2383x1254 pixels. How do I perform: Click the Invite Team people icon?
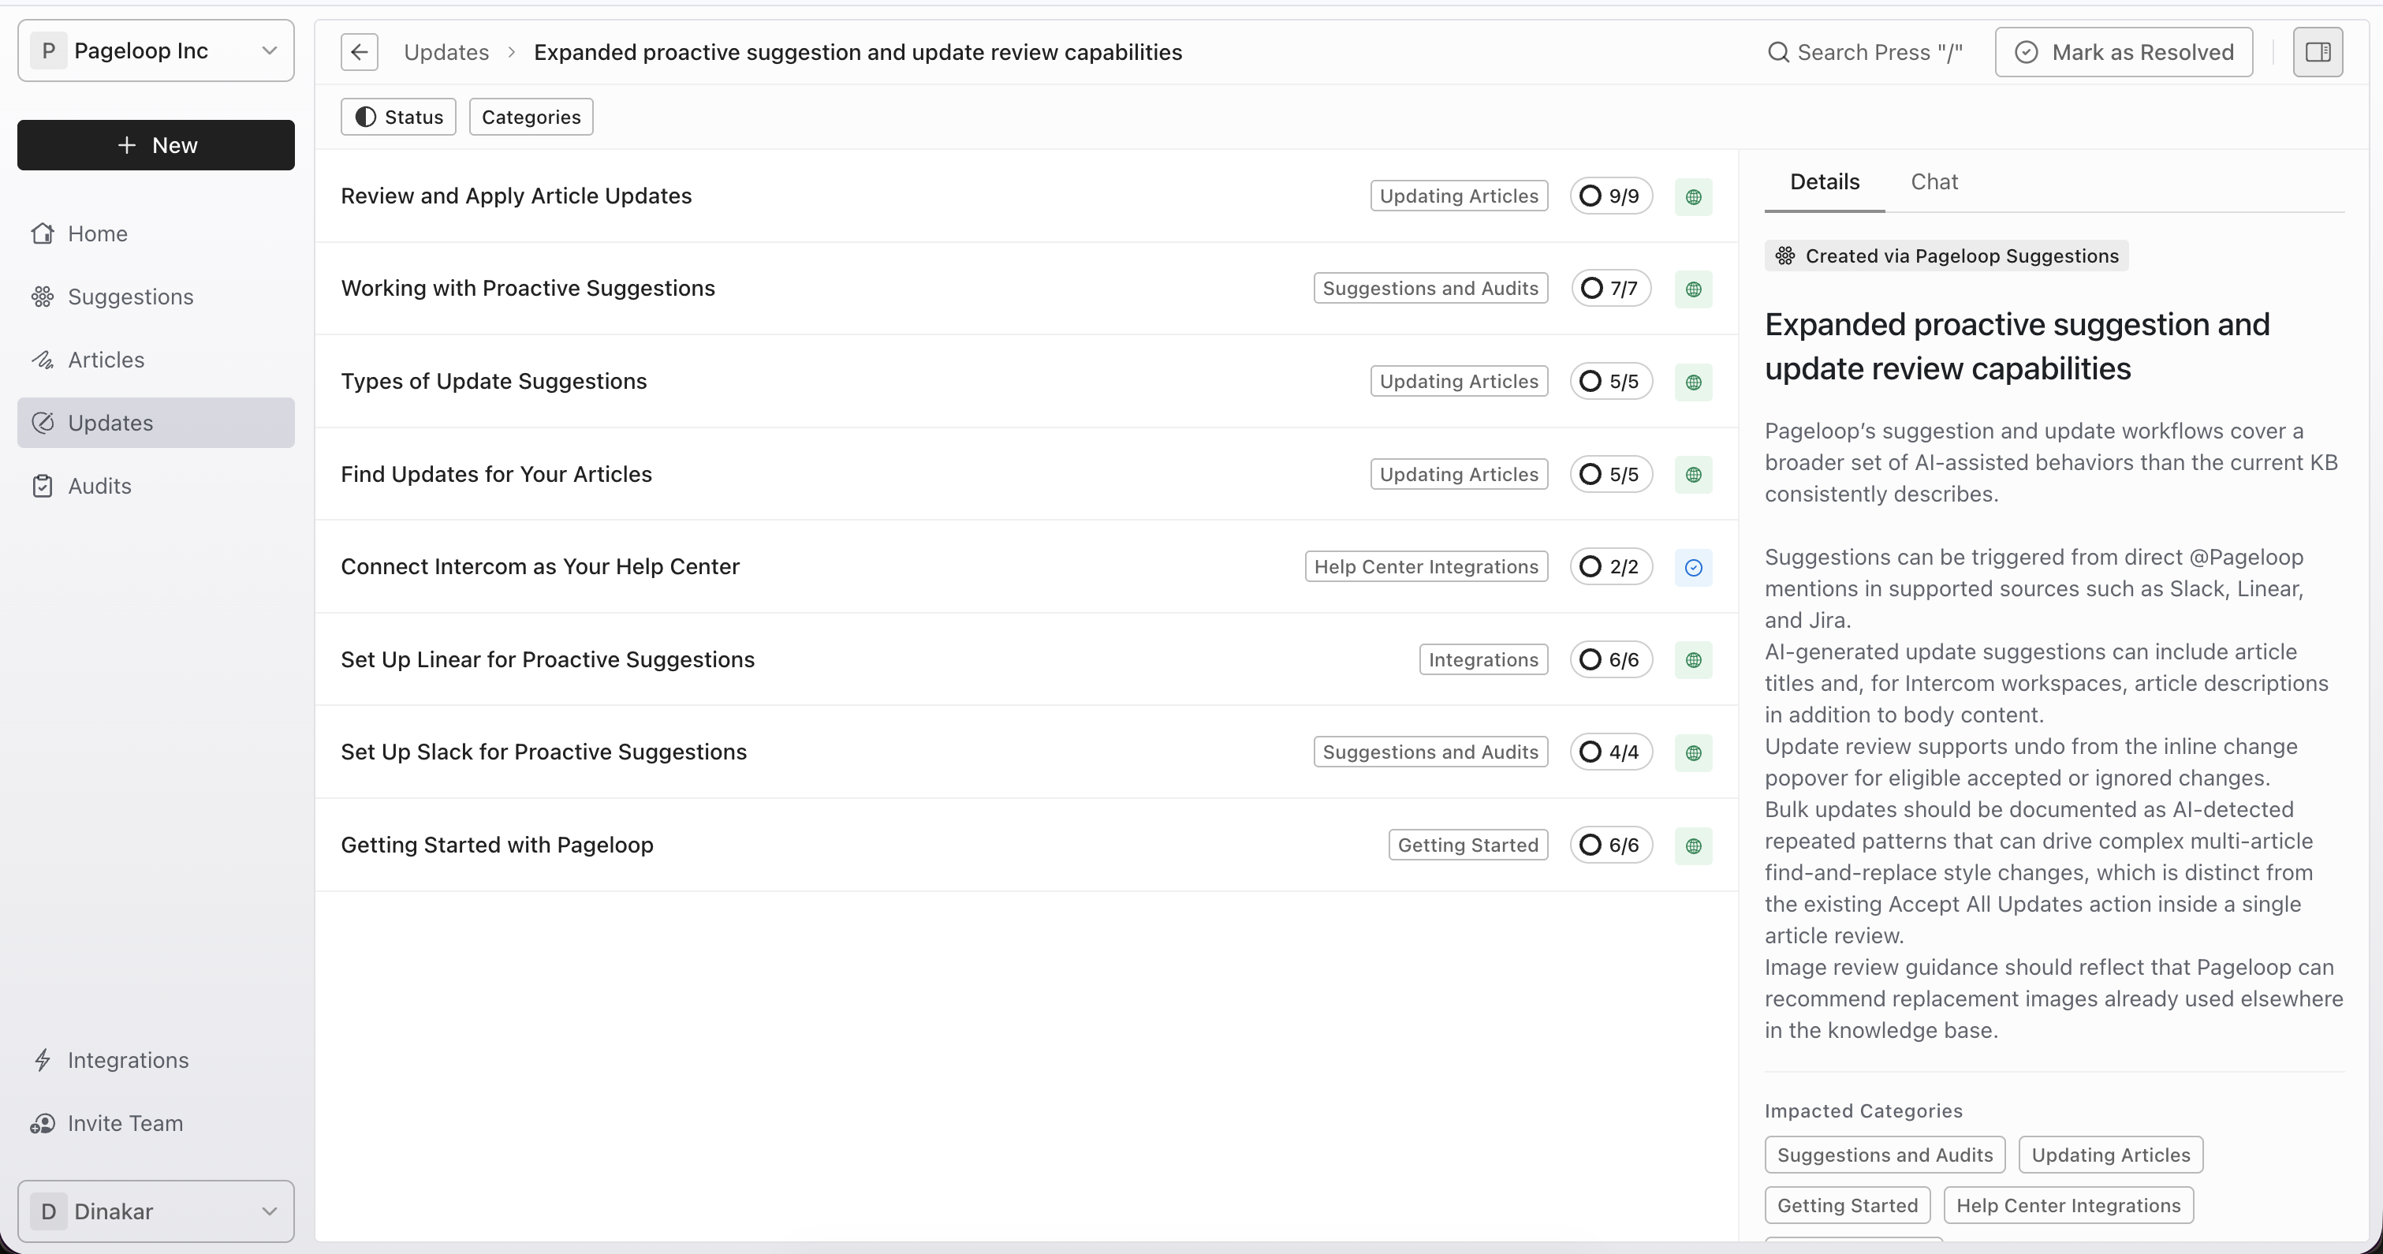[x=43, y=1122]
